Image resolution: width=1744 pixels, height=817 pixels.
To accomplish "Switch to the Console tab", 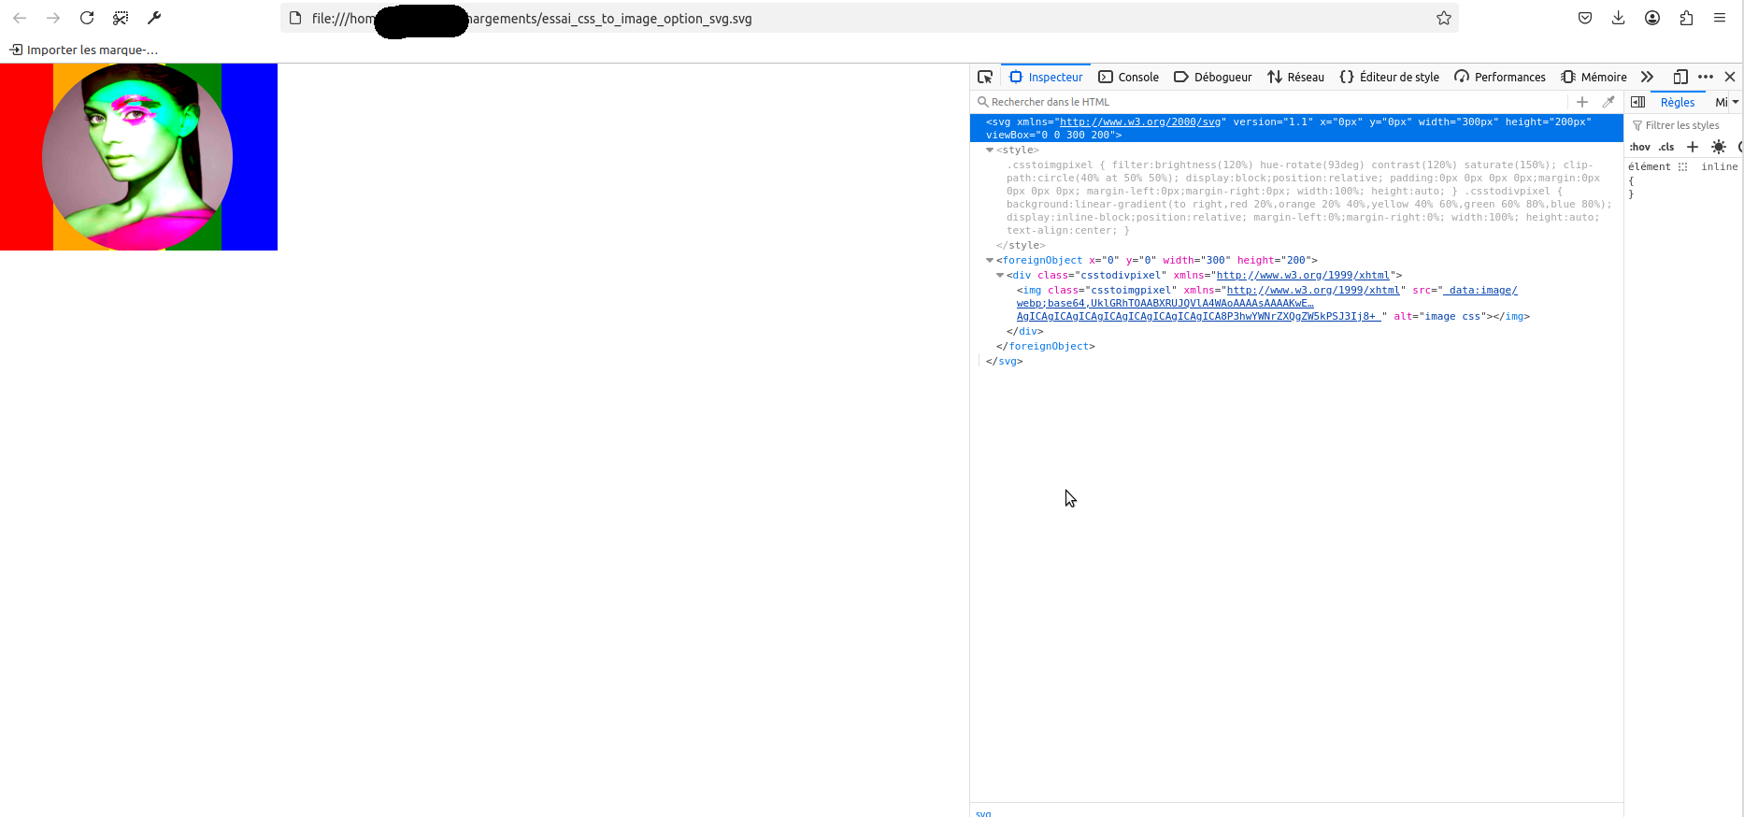I will [x=1128, y=77].
